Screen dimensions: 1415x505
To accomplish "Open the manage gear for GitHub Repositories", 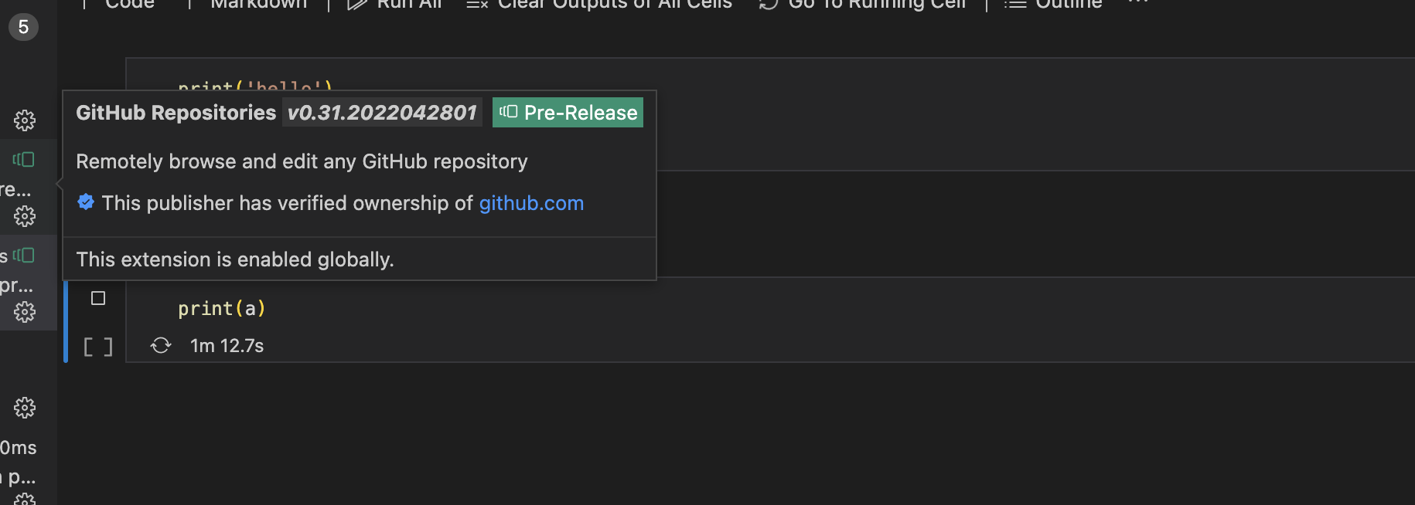I will click(26, 217).
